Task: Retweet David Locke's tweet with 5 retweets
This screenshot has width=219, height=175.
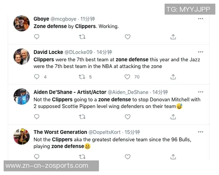Action: pos(82,77)
